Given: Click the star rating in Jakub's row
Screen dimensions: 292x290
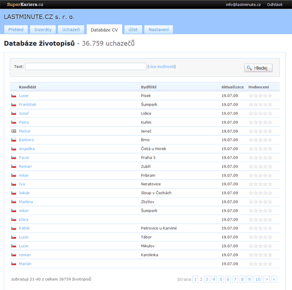Looking at the screenshot, I should [x=260, y=193].
